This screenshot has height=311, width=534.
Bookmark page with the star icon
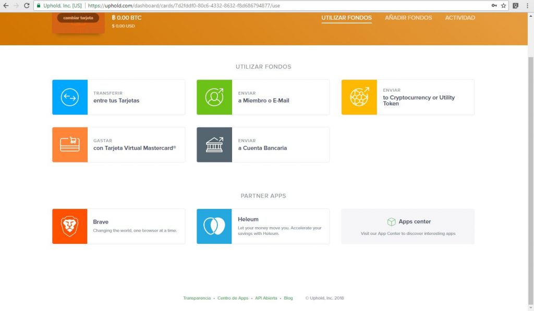coord(503,5)
